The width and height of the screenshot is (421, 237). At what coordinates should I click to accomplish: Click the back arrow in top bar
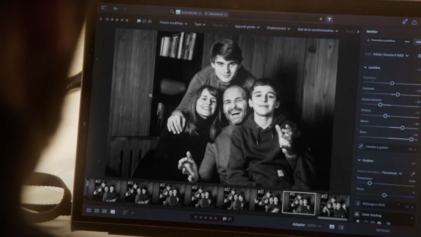pos(116,8)
